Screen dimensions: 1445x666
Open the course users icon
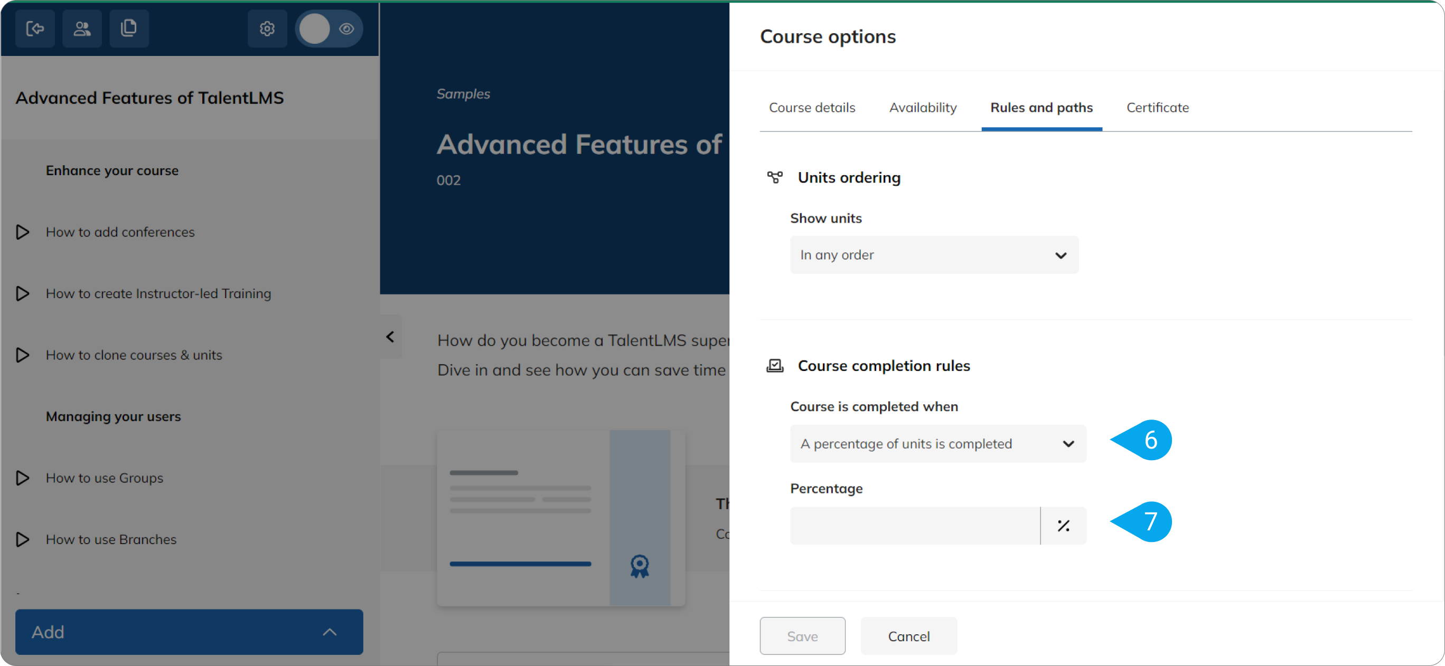click(82, 28)
